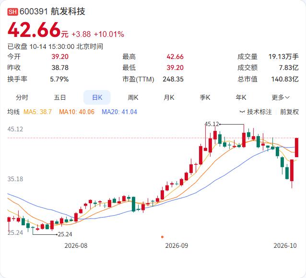
Task: Click the 2026-09 date axis label
Action: (x=177, y=245)
